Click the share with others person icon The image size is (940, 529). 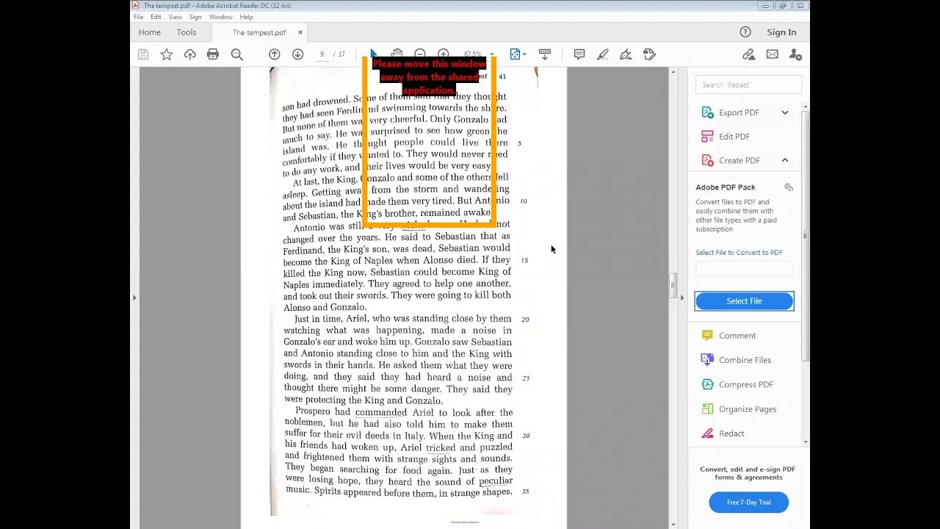(x=795, y=54)
